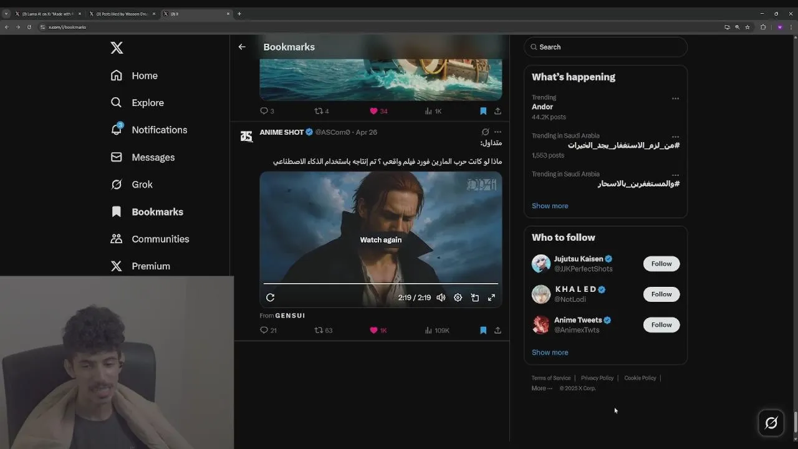Open the Apr 26 post timestamp
This screenshot has width=798, height=449.
coord(367,132)
